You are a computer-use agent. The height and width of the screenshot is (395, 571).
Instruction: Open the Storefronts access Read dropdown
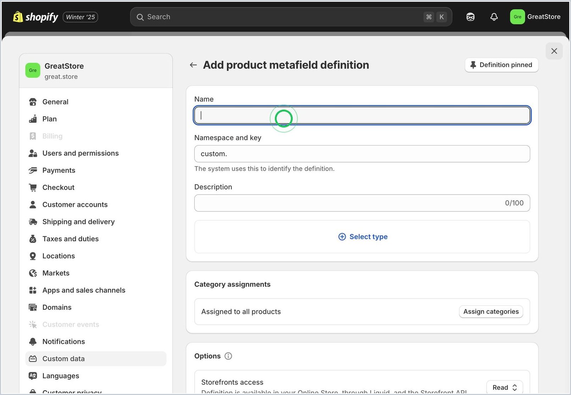(505, 388)
